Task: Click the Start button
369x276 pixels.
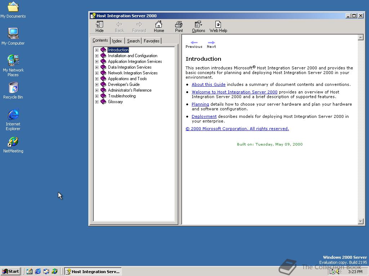Action: click(x=10, y=271)
